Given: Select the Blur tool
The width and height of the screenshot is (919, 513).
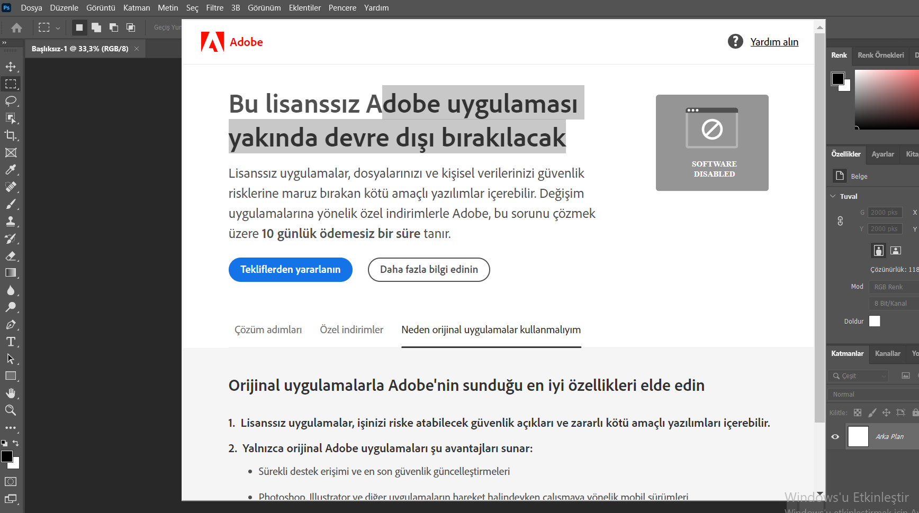Looking at the screenshot, I should pos(11,290).
